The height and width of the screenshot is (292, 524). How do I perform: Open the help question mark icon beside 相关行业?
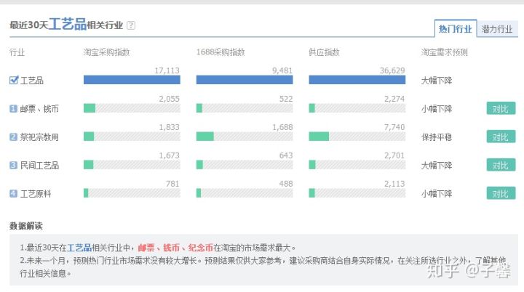[x=131, y=25]
